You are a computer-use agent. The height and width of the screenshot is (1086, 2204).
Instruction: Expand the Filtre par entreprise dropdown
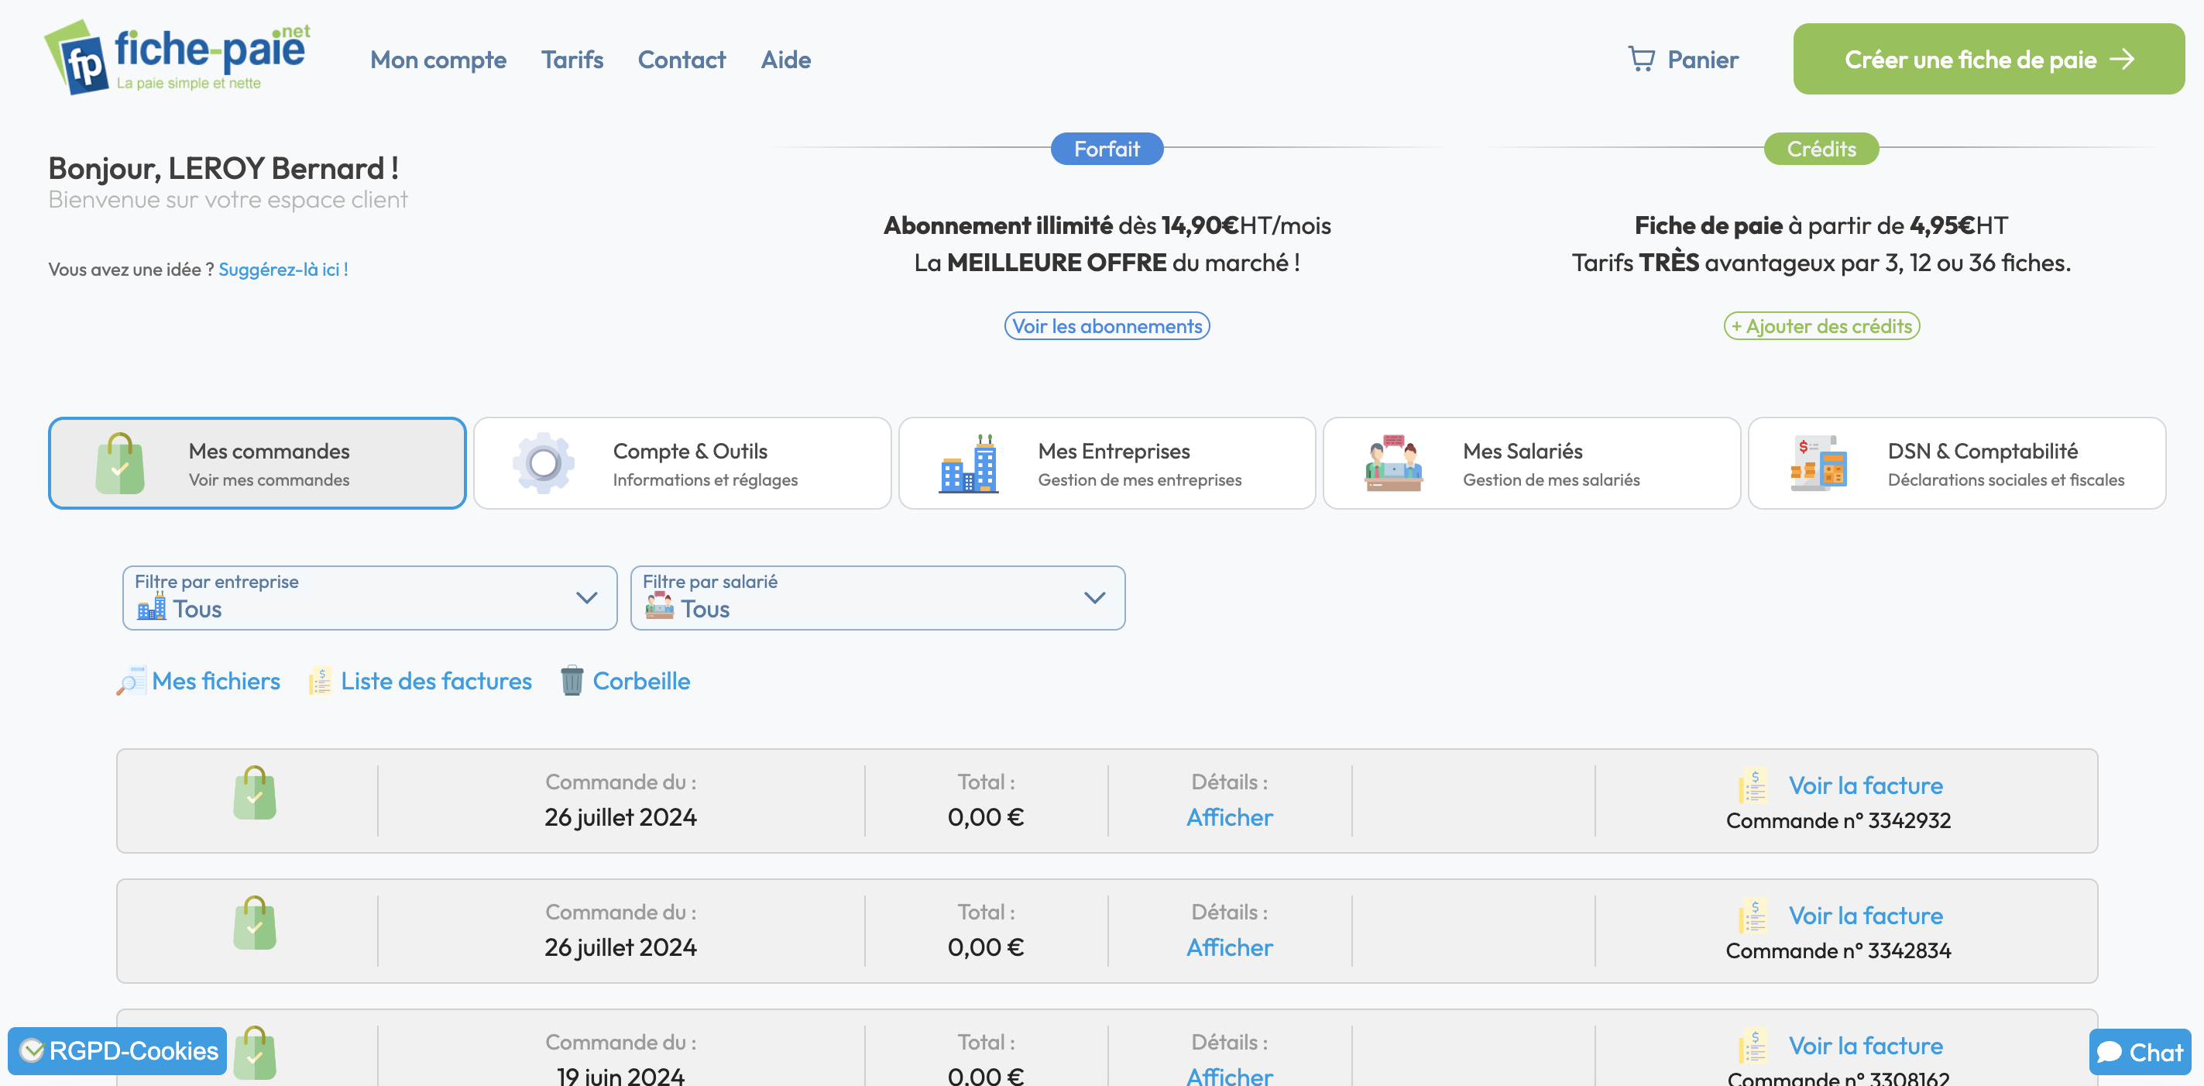369,597
